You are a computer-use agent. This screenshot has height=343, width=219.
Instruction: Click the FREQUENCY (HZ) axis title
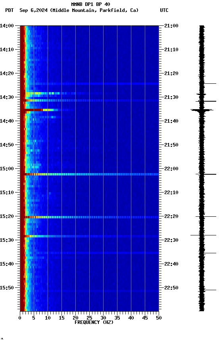click(x=94, y=323)
